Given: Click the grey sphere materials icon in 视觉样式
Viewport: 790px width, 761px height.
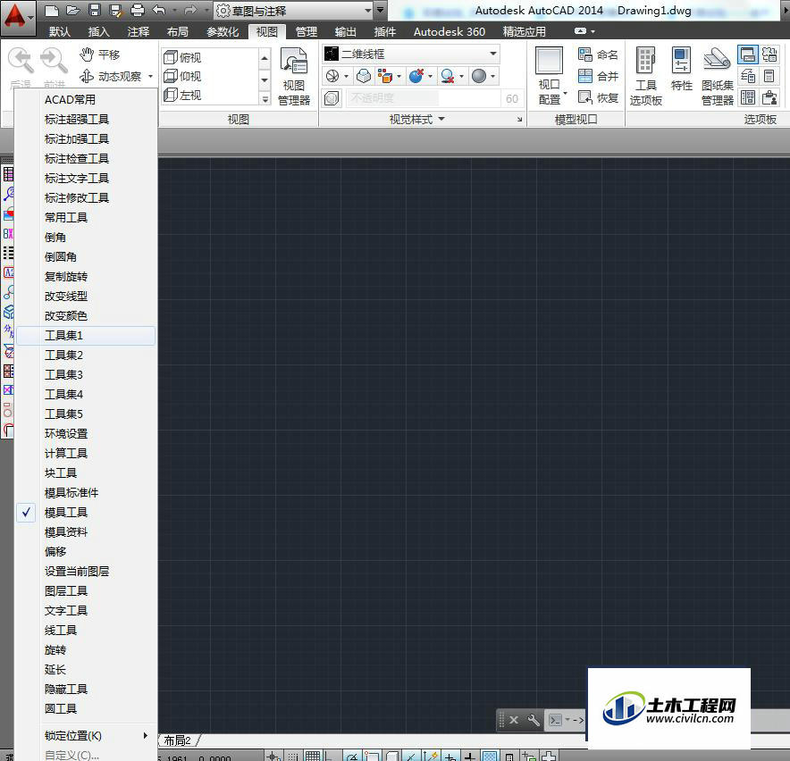Looking at the screenshot, I should pos(479,76).
